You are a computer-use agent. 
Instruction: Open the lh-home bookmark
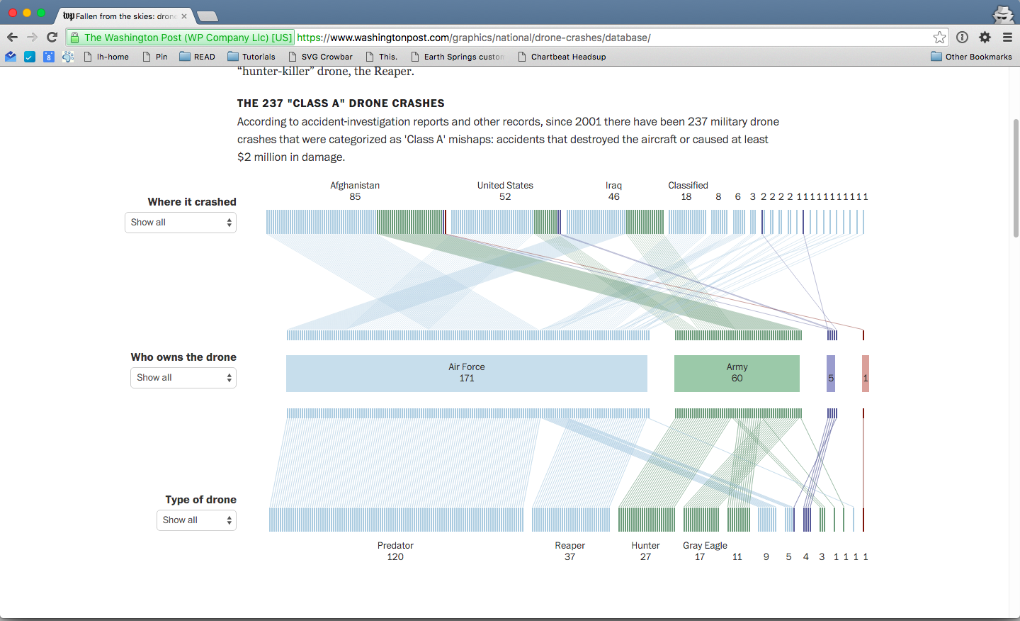(106, 57)
